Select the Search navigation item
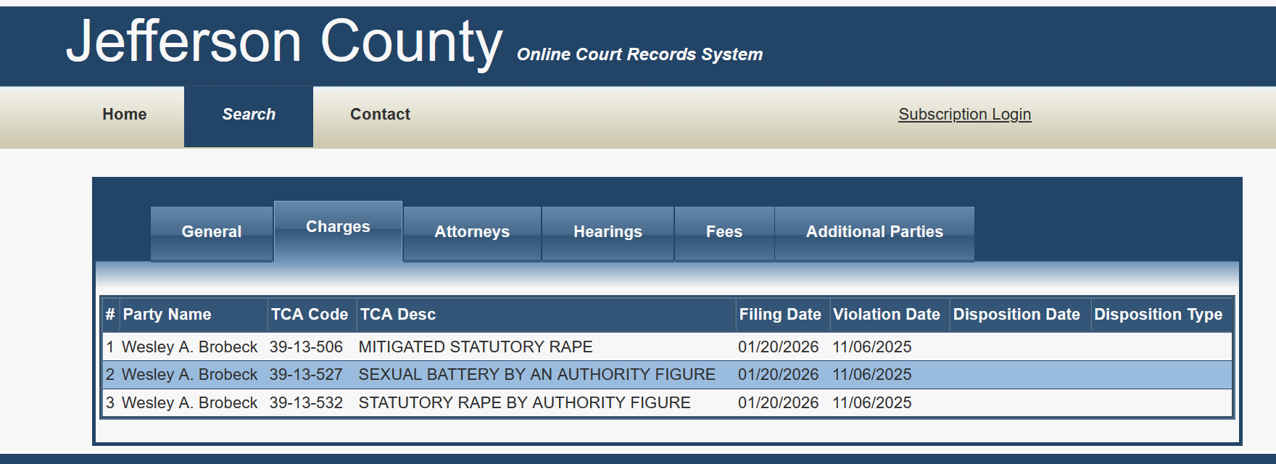 pos(249,115)
